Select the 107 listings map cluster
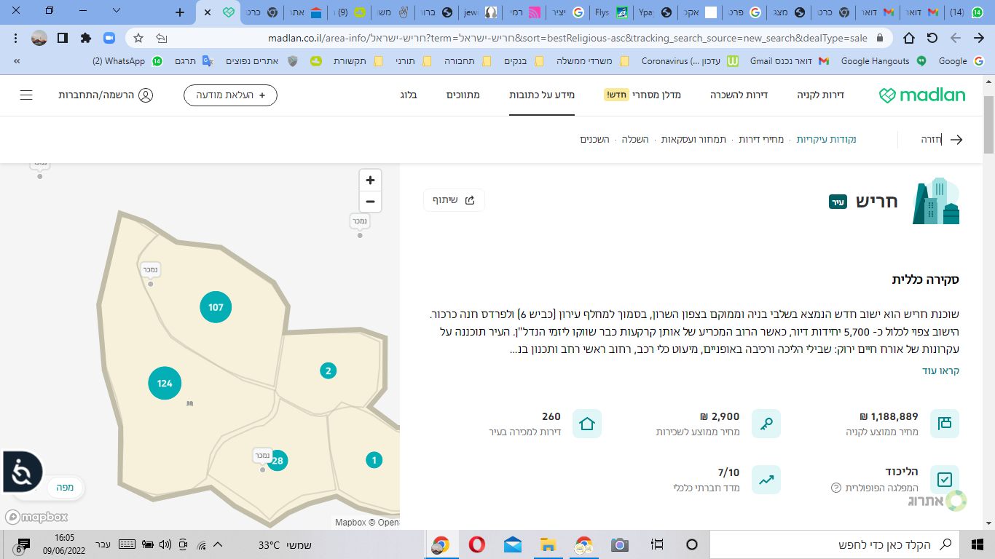The width and height of the screenshot is (995, 559). (216, 307)
